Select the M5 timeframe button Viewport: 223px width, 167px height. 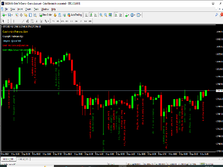pyautogui.click(x=58, y=21)
